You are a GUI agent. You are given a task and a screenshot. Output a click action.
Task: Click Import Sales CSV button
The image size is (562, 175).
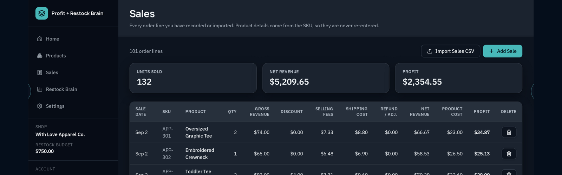pos(450,51)
